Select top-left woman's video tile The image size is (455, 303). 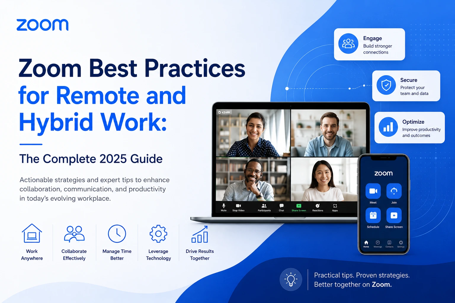pos(253,133)
